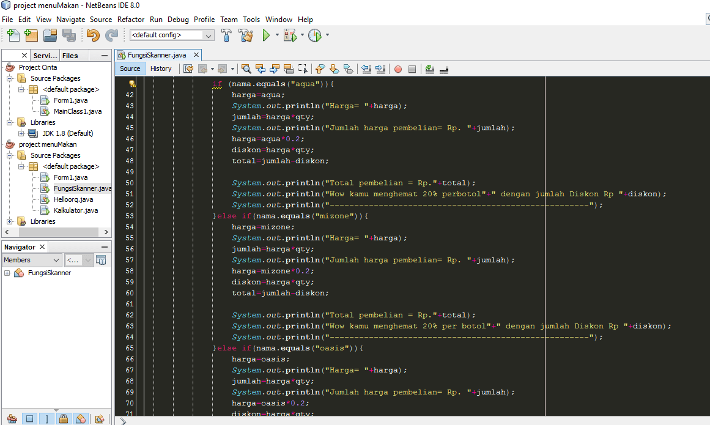
Task: Open the Refactor menu
Action: tap(130, 20)
